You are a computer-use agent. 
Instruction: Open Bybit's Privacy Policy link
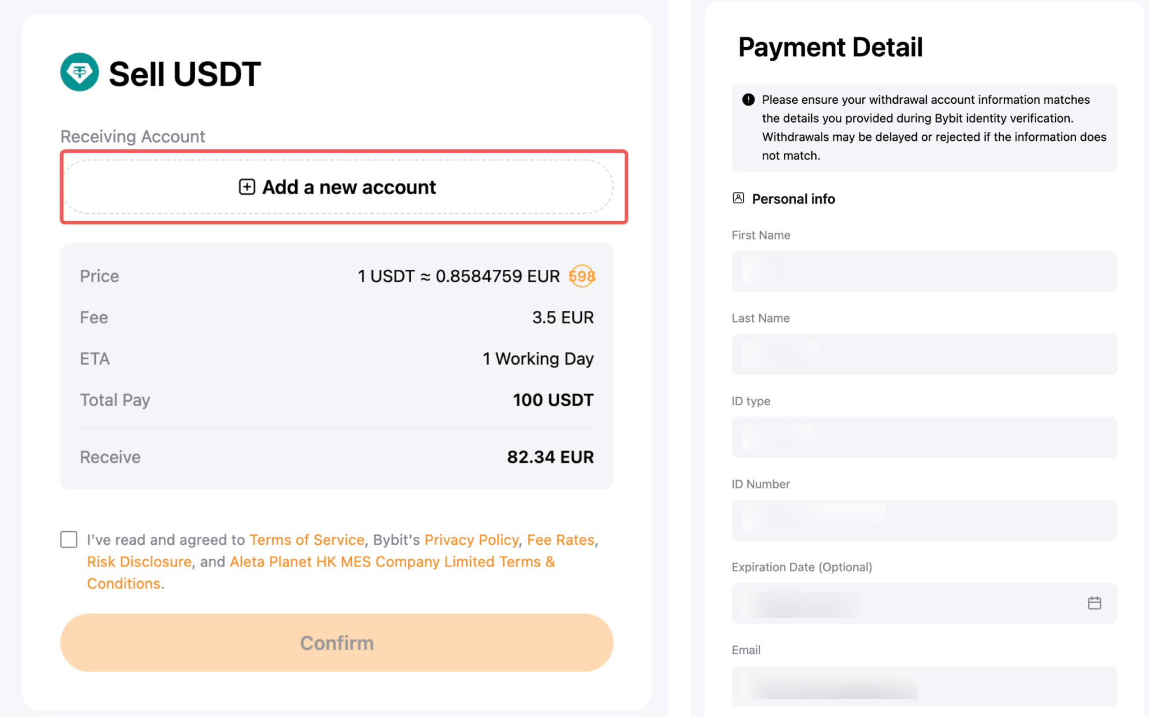pos(471,540)
